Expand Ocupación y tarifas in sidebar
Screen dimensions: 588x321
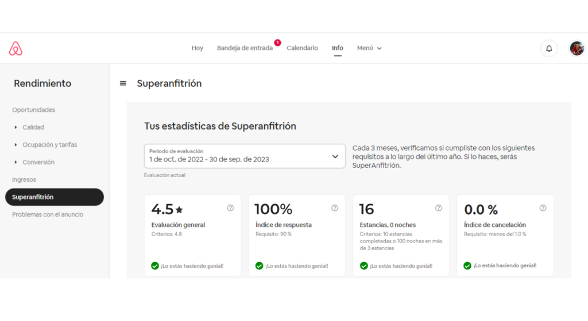(49, 145)
